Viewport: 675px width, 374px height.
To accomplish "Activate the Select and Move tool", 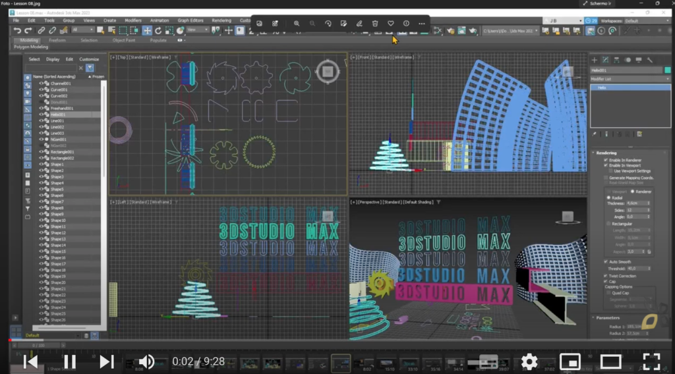I will tap(147, 30).
